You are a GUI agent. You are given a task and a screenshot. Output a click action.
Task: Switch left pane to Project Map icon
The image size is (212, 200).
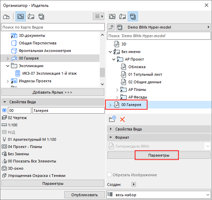coord(6,17)
